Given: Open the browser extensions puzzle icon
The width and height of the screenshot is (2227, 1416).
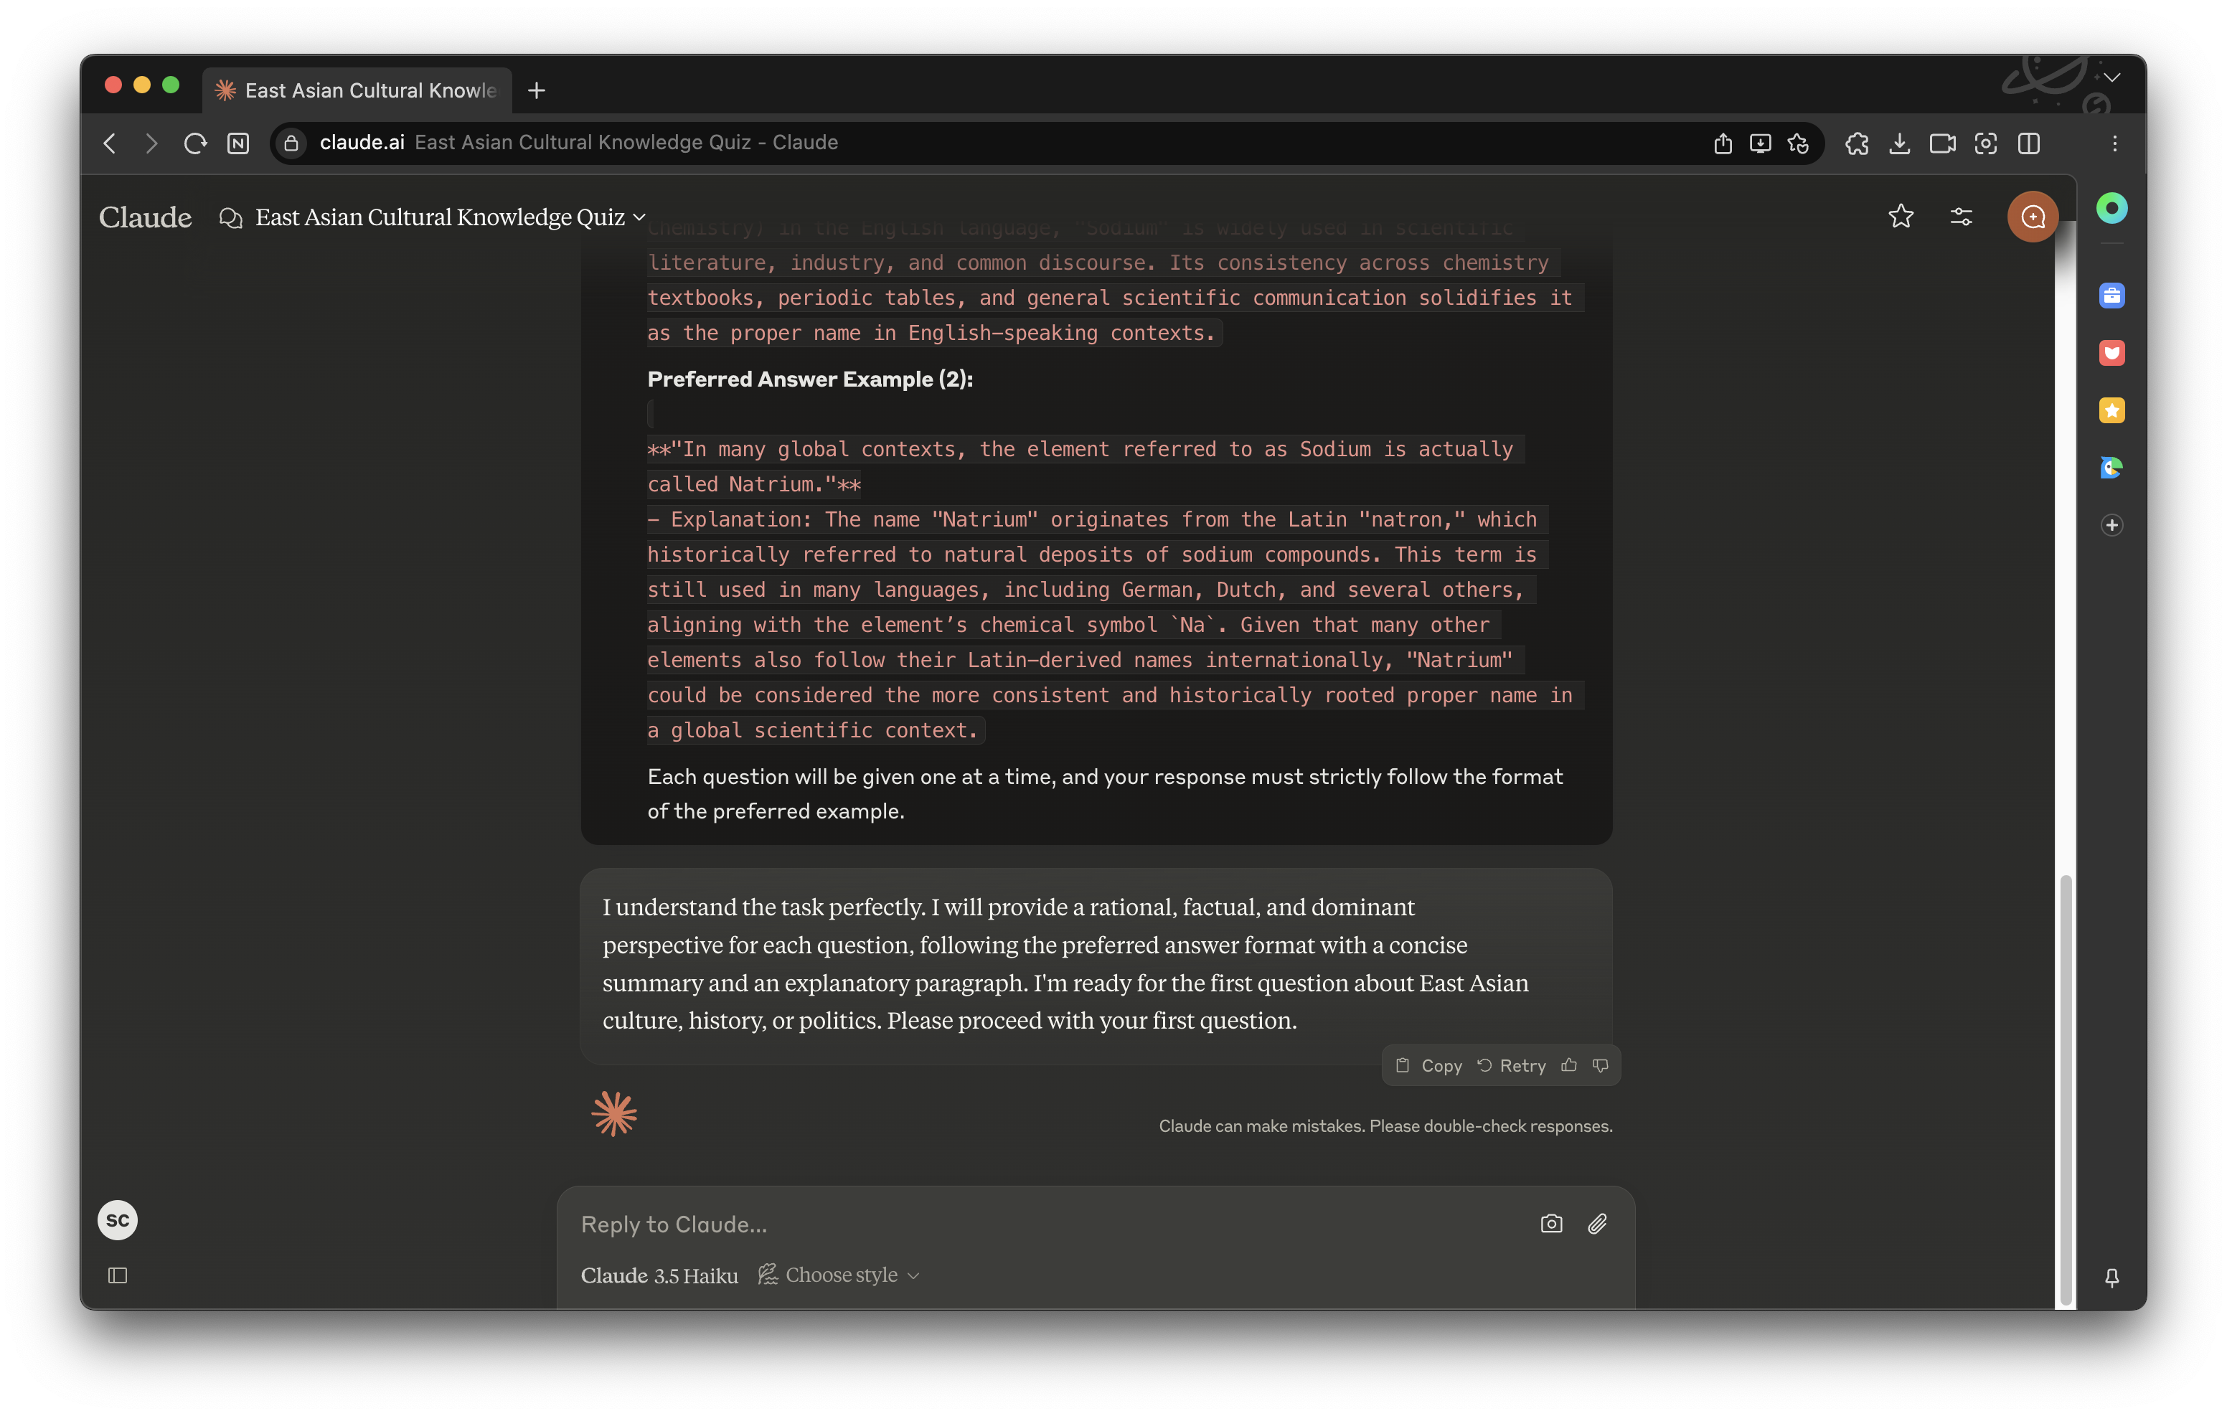Looking at the screenshot, I should [x=1856, y=143].
